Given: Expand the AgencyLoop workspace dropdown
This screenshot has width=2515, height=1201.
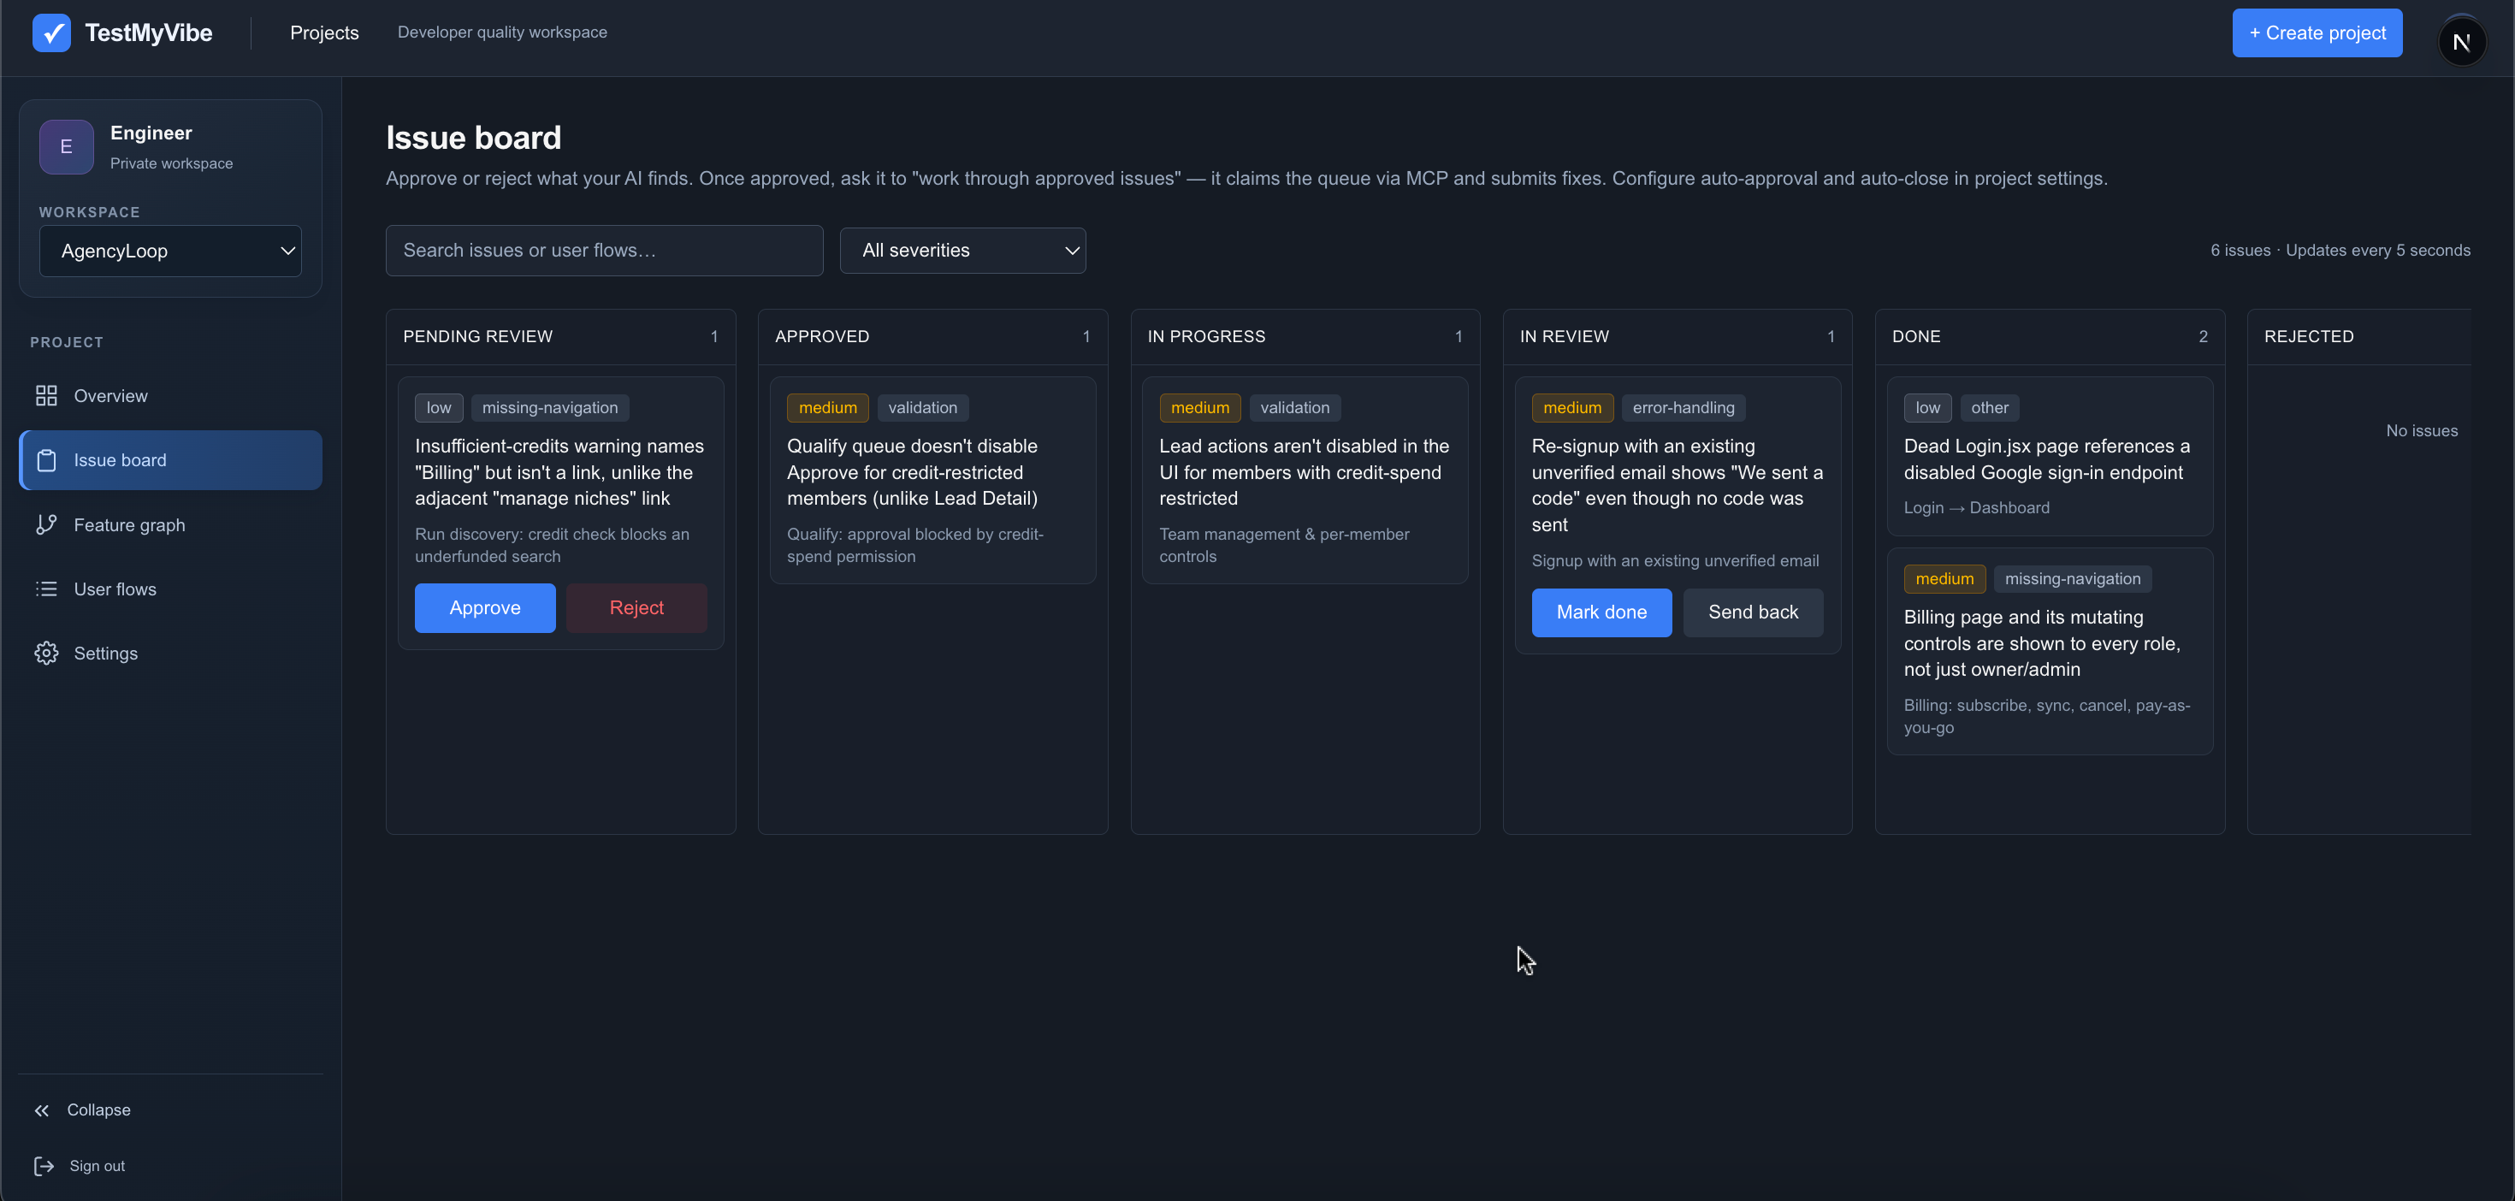Looking at the screenshot, I should click(x=170, y=251).
